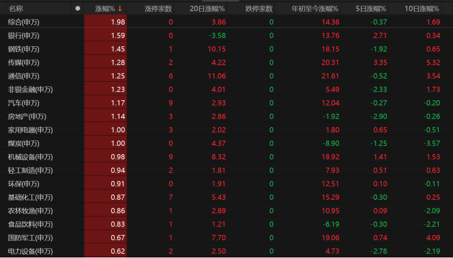Click the 0.62 涨幅 cell for 电力设备
Image resolution: width=453 pixels, height=258 pixels.
(105, 251)
